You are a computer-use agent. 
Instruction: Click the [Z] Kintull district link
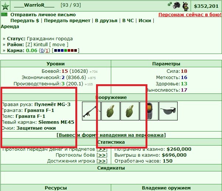pyautogui.click(x=37, y=45)
